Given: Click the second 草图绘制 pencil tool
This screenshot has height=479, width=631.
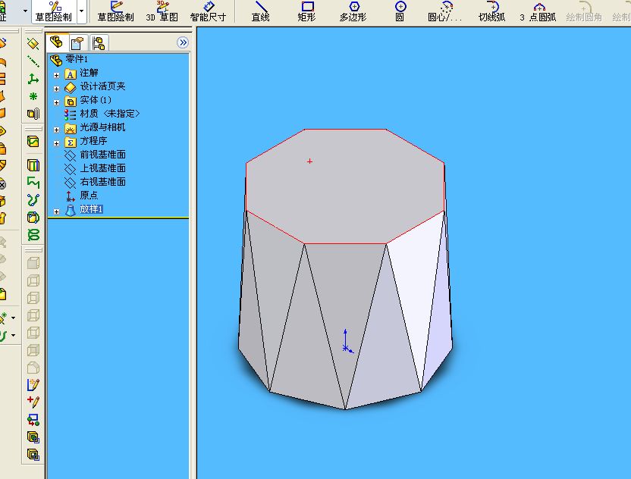Looking at the screenshot, I should point(115,11).
